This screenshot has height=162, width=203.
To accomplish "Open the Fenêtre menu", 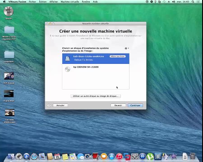I will (86, 2).
